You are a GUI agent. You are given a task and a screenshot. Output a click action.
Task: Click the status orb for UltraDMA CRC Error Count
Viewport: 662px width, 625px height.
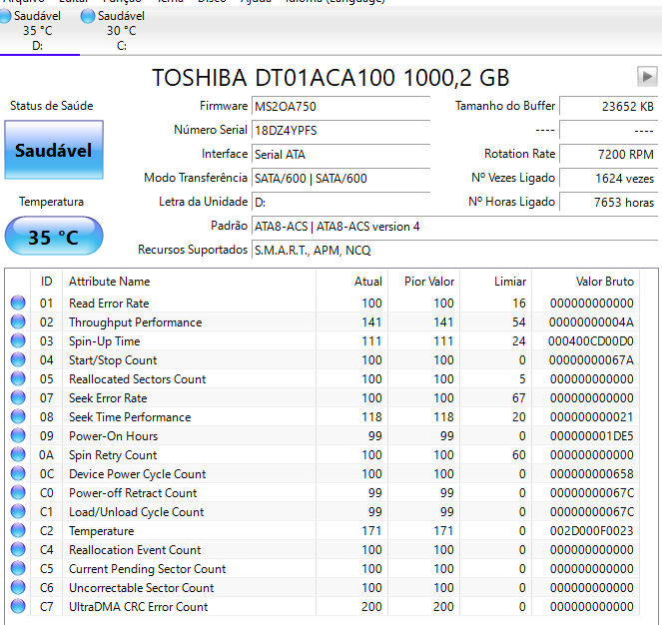point(18,606)
